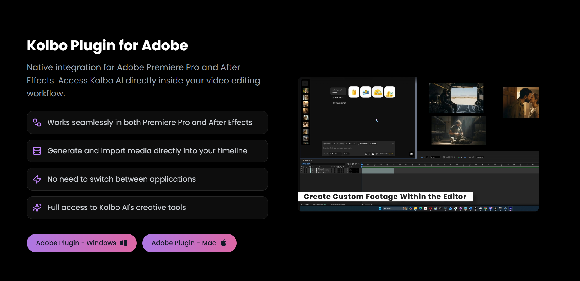The height and width of the screenshot is (281, 580).
Task: Toggle the crossed-eye hide icon in prompt bar
Action: tap(393, 144)
